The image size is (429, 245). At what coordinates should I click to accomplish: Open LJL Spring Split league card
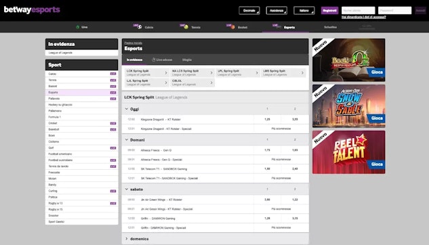coord(146,83)
